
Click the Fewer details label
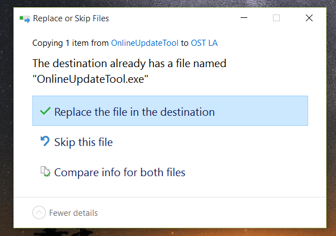pos(74,213)
